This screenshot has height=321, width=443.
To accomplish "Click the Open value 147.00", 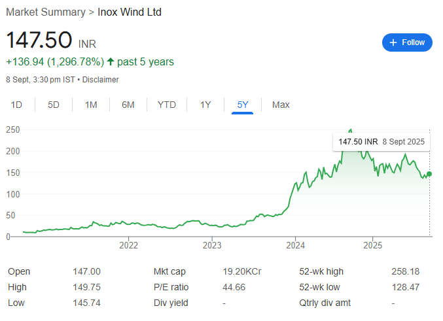I will (87, 271).
